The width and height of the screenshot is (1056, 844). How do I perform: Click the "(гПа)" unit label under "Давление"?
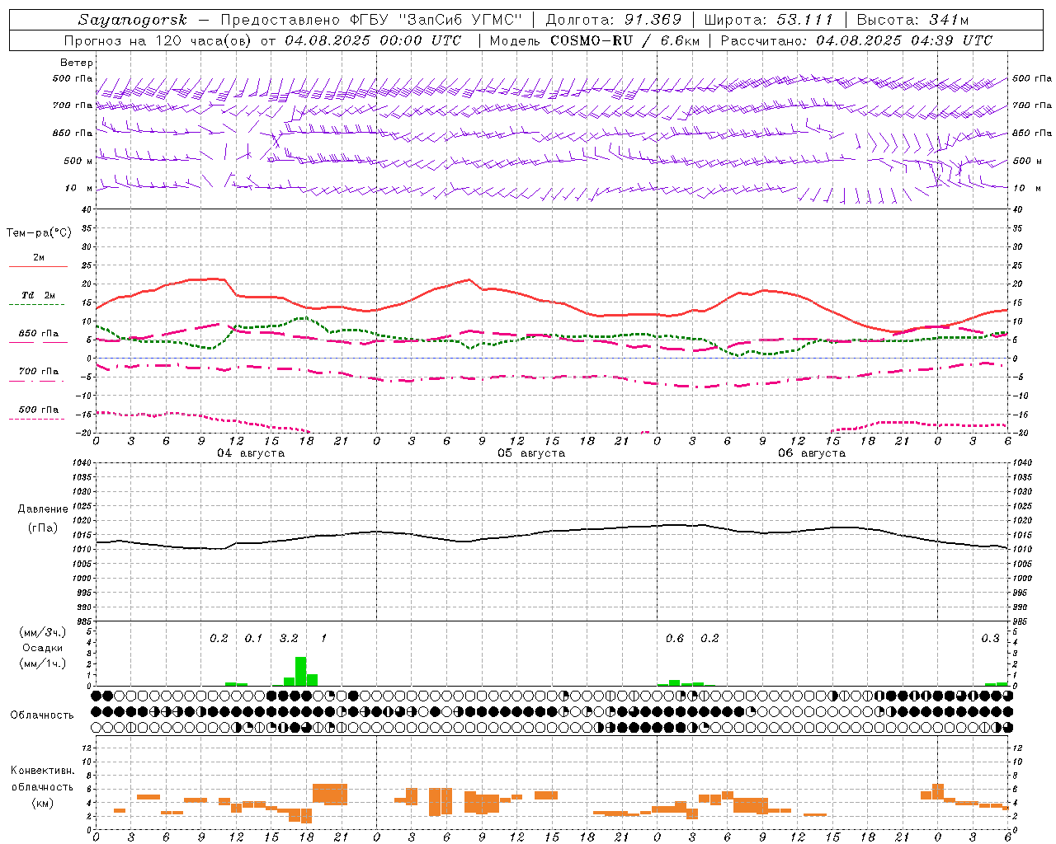[43, 527]
